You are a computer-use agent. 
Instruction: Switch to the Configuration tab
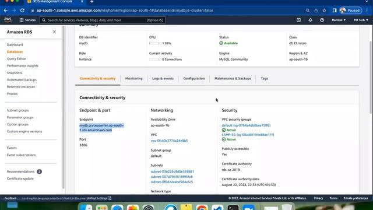tap(194, 78)
